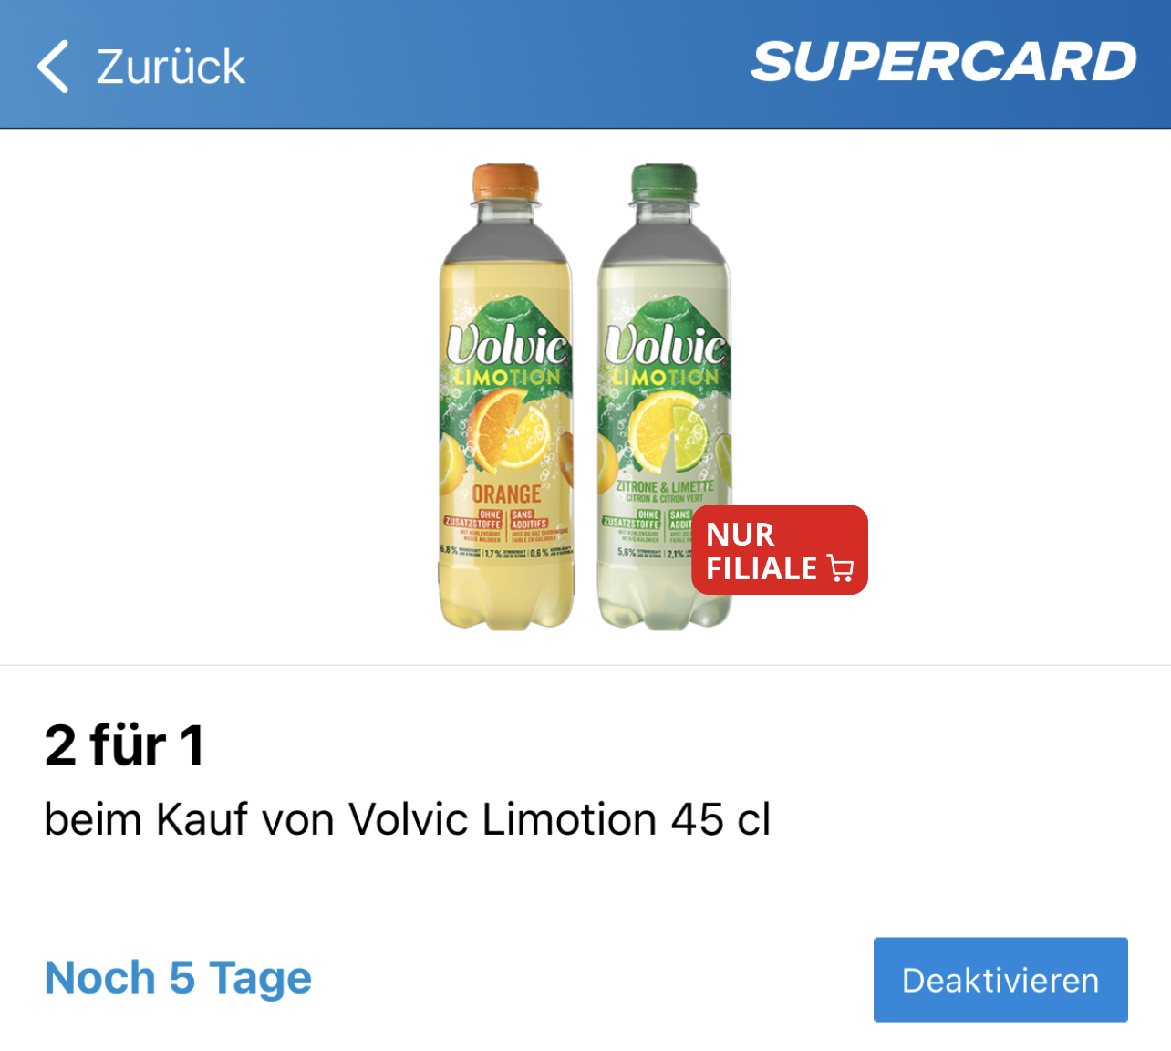
Task: Tap the orange cap of the left bottle
Action: click(x=506, y=181)
